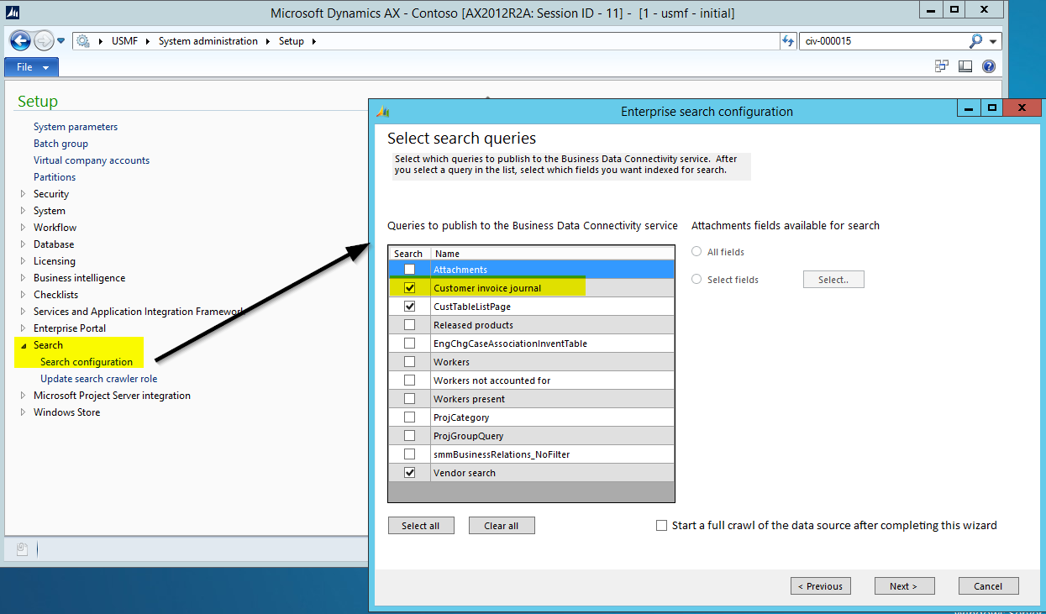
Task: Click the document attachment icon in status bar
Action: coord(23,549)
